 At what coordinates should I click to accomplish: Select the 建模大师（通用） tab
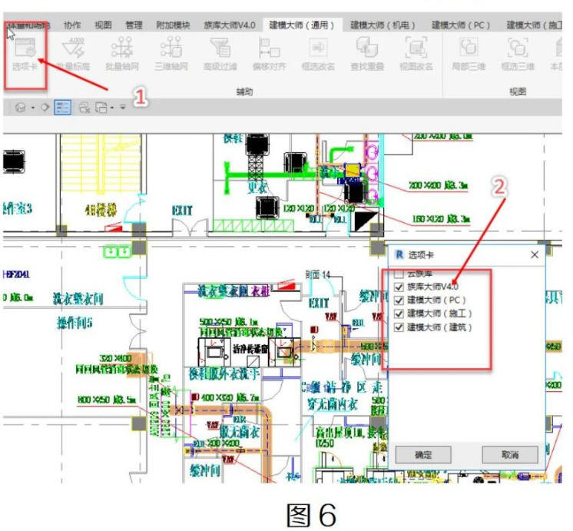(x=302, y=25)
